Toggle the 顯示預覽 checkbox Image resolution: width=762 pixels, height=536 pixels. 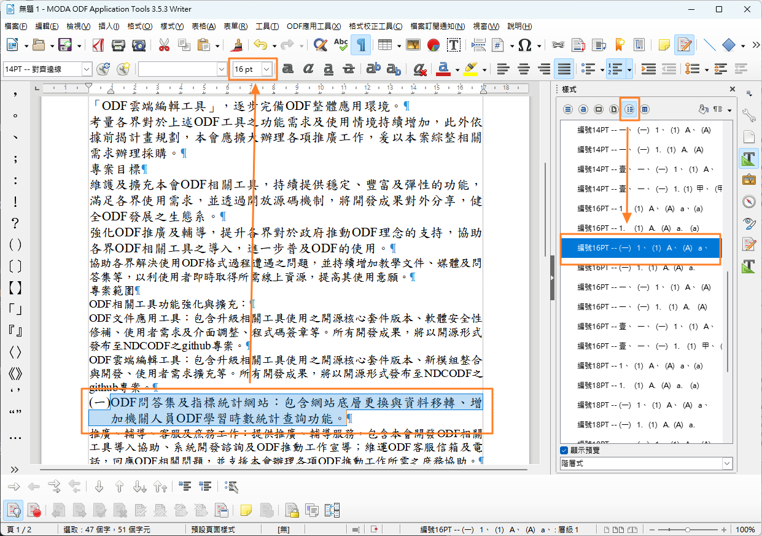[x=564, y=450]
